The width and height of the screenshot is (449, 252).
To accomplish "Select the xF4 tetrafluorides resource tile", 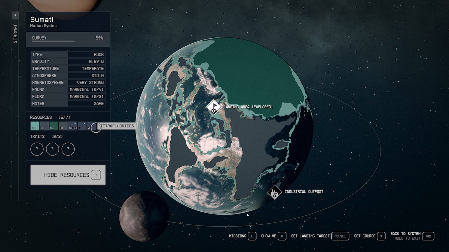I will [x=91, y=126].
